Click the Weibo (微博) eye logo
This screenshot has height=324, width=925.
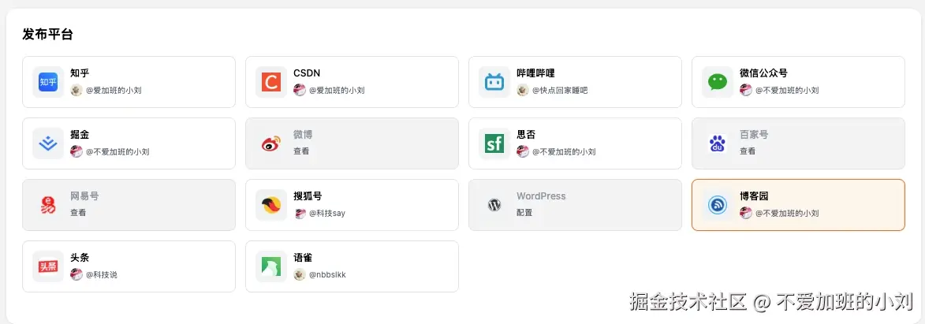[x=271, y=143]
